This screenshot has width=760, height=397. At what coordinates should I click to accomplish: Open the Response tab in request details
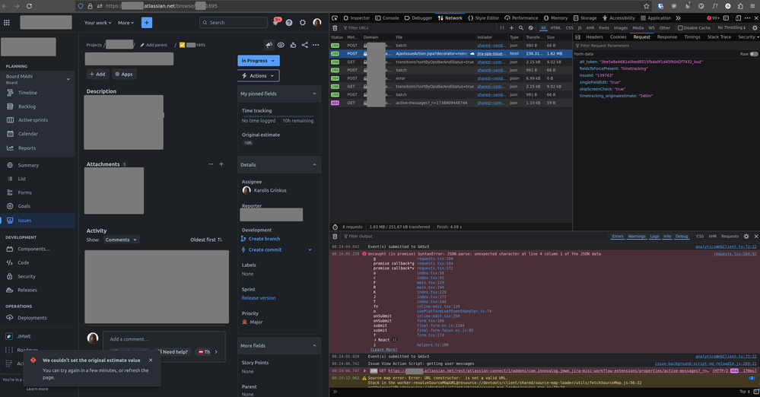pyautogui.click(x=666, y=37)
